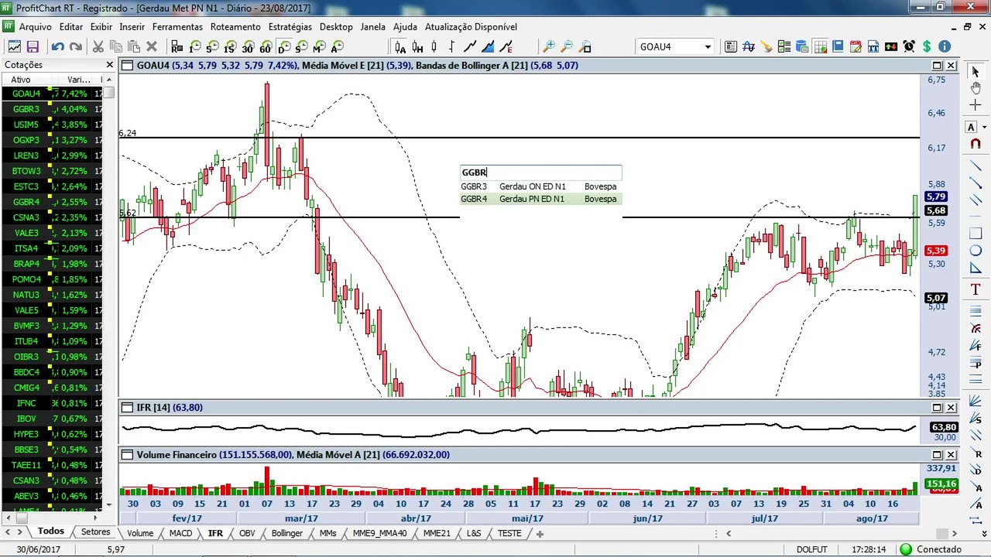The image size is (991, 557).
Task: Close the Volume Financeiro panel
Action: point(951,455)
